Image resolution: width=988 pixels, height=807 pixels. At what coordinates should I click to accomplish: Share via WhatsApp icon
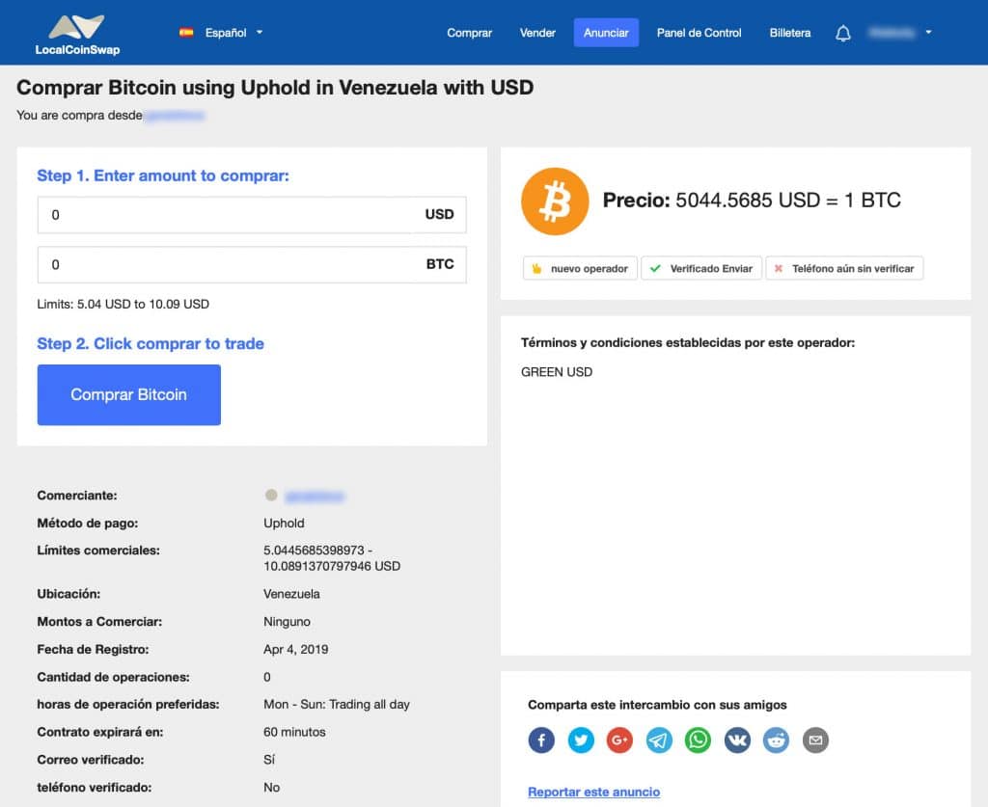(x=699, y=740)
